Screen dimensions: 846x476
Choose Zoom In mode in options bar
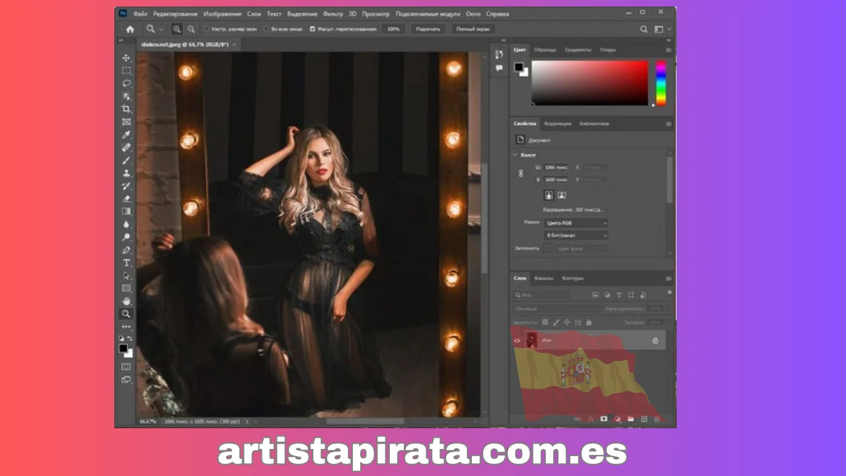point(176,29)
